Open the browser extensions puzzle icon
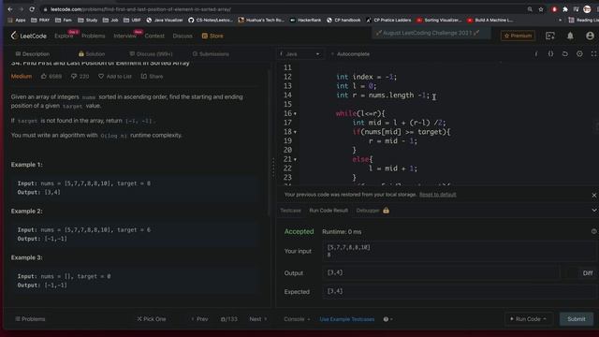Image resolution: width=599 pixels, height=337 pixels. [x=565, y=9]
